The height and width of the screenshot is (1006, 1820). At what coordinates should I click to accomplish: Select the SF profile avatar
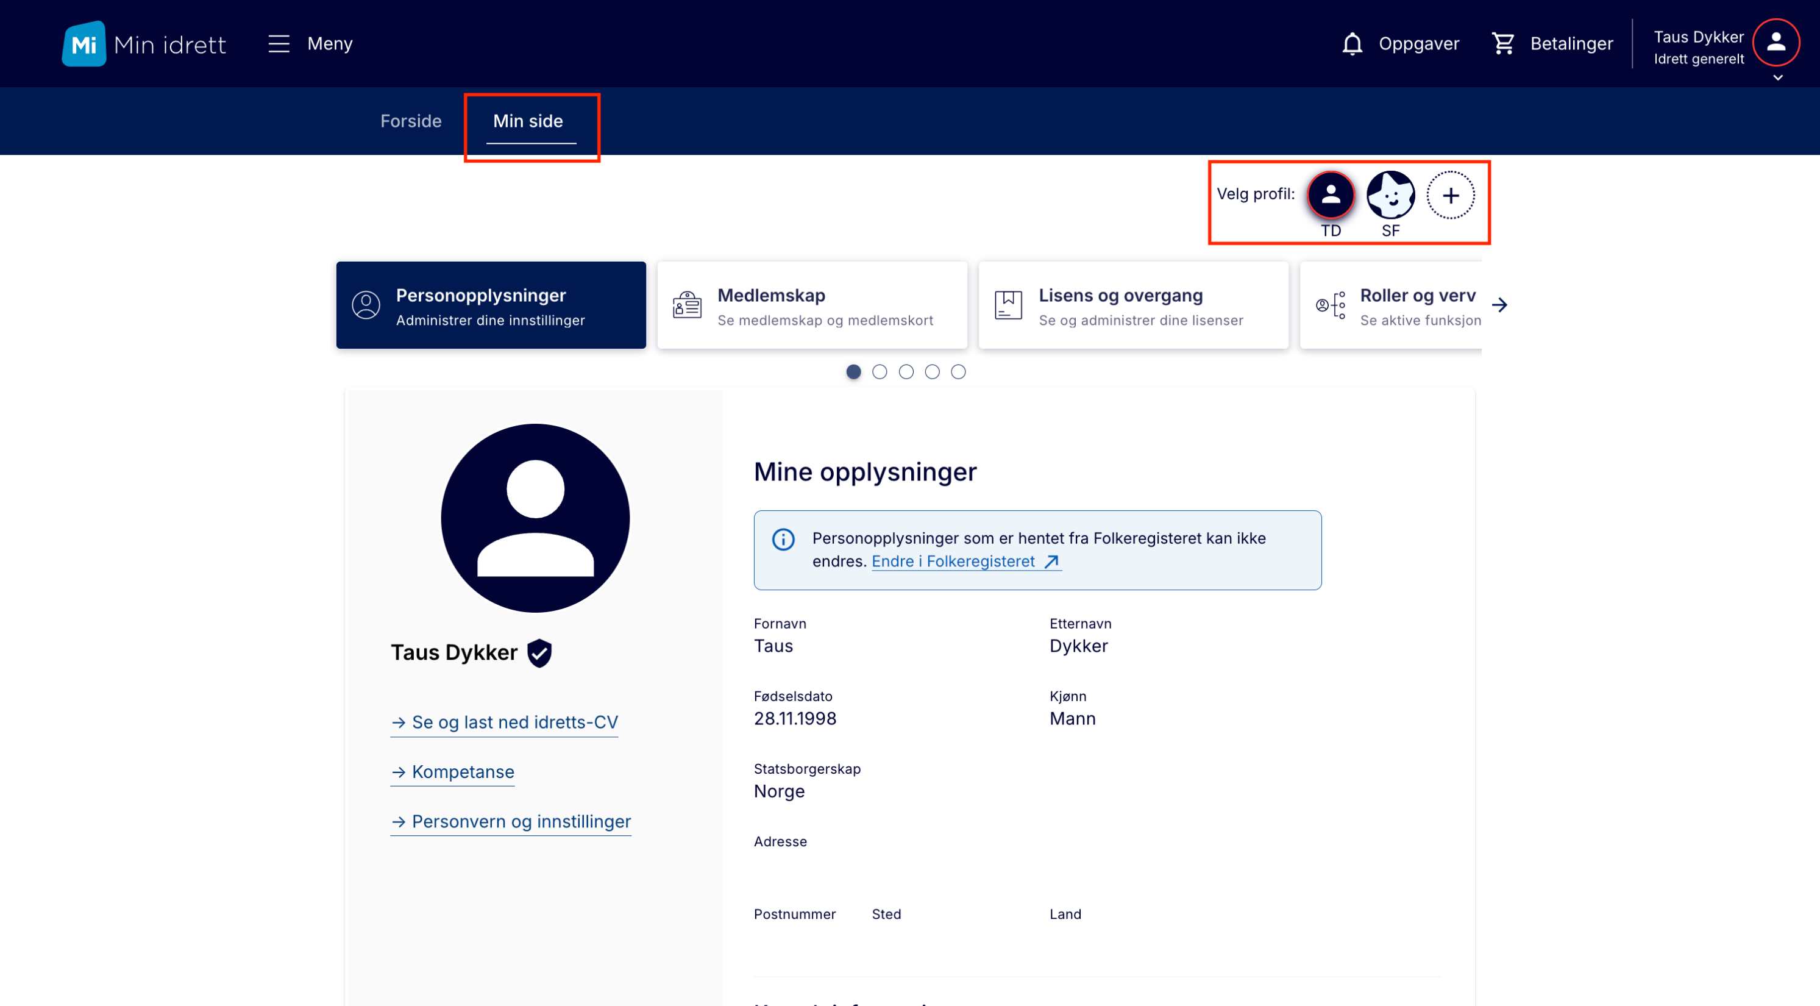(x=1390, y=195)
